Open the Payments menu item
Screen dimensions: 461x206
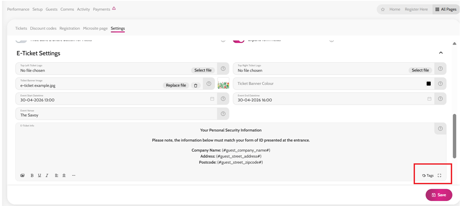(102, 9)
